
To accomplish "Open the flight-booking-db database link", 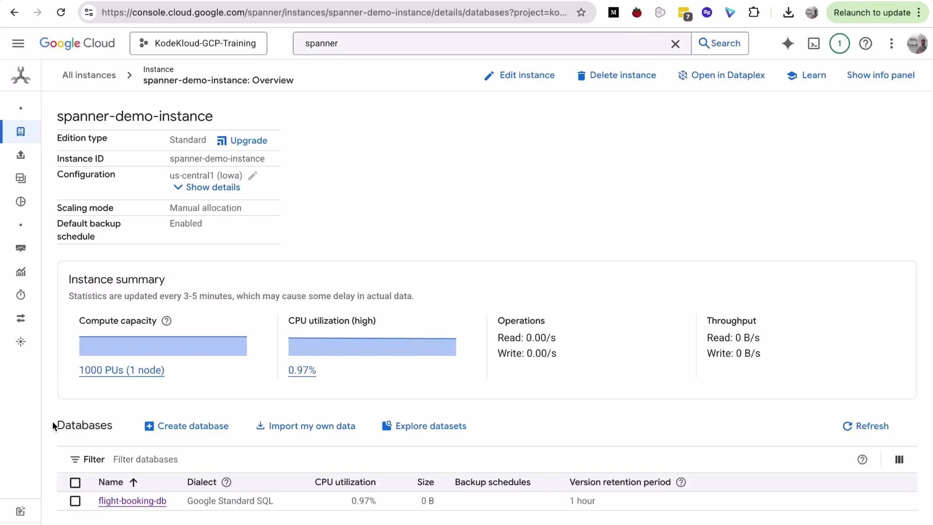I will click(x=132, y=501).
